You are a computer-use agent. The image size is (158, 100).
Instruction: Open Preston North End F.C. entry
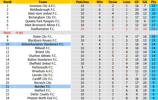click(x=43, y=98)
